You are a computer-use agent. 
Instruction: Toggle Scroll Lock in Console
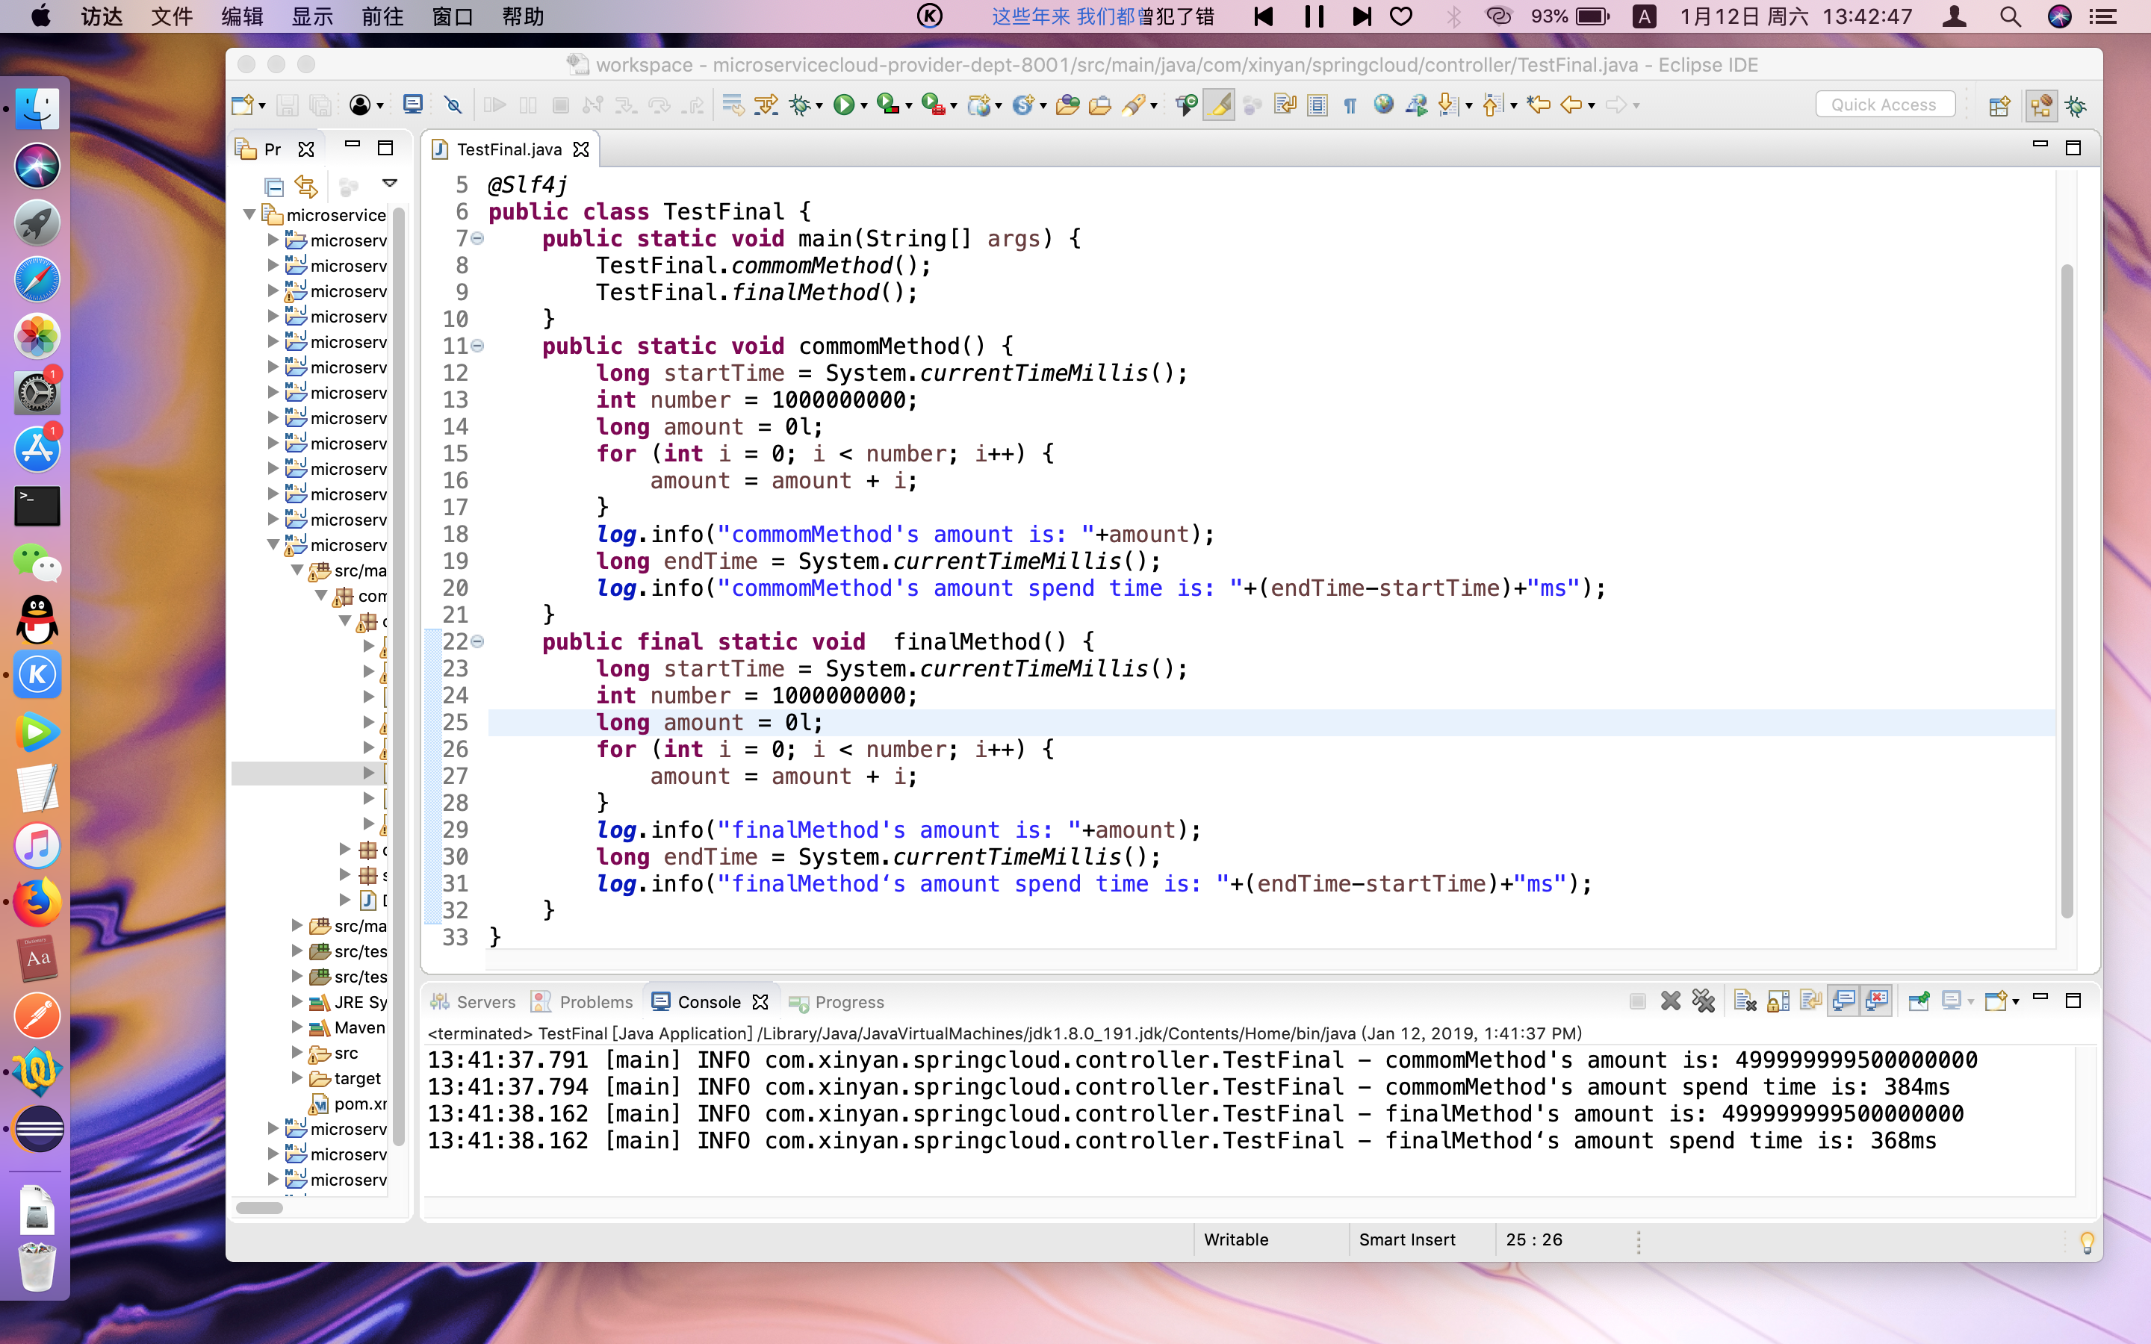point(1778,1002)
